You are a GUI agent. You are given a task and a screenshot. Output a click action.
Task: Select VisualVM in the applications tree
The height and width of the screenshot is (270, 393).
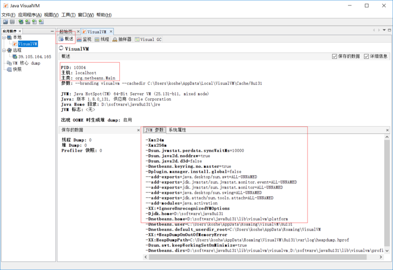tap(28, 44)
